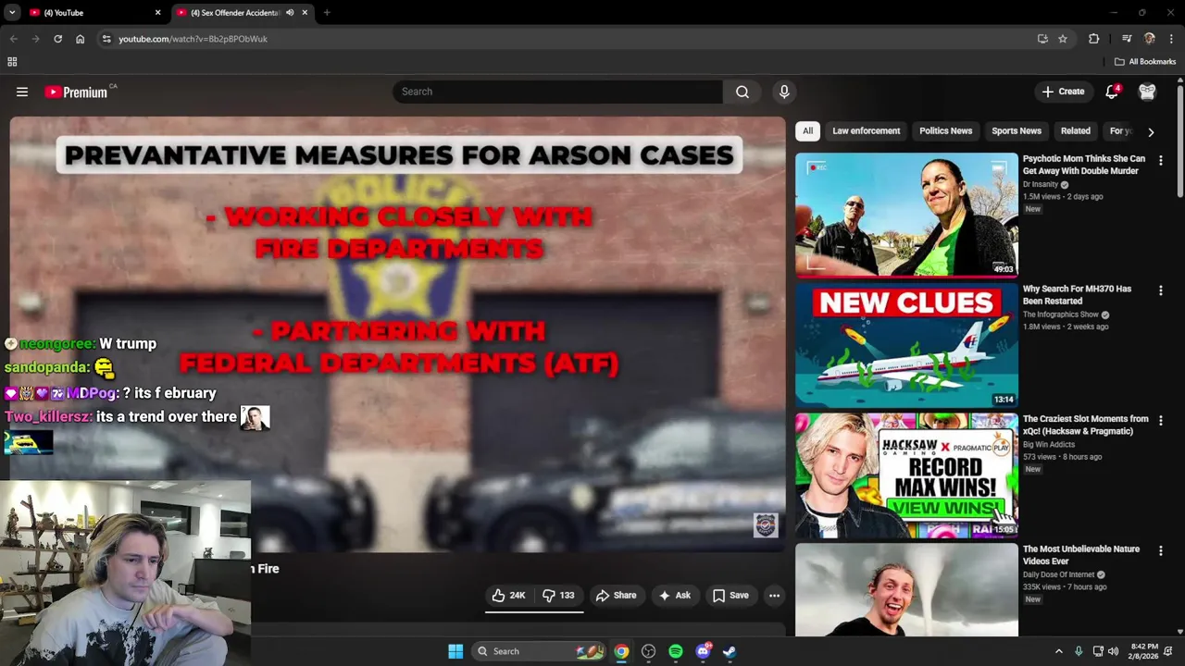Open the tab search dropdown
This screenshot has width=1185, height=666.
click(x=12, y=13)
